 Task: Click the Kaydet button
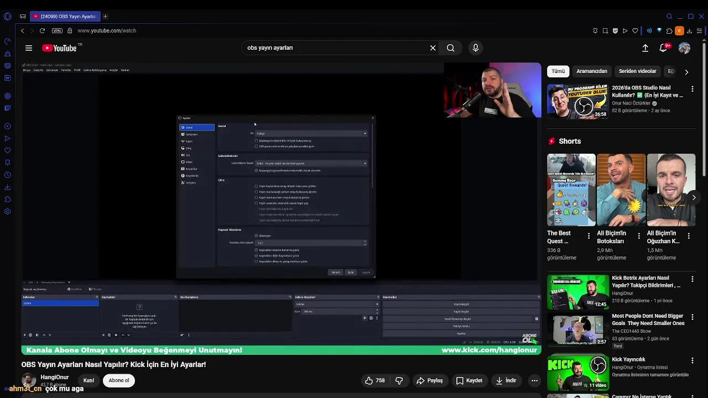click(469, 380)
